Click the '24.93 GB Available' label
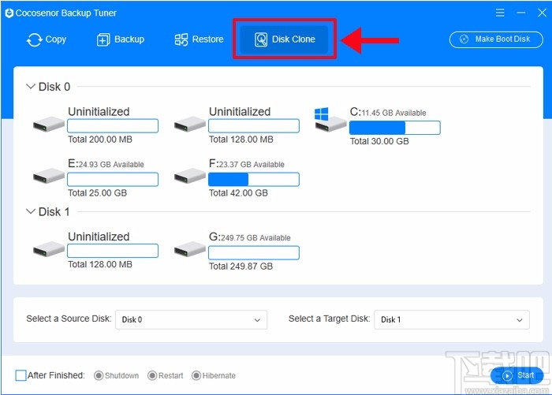 pyautogui.click(x=111, y=165)
